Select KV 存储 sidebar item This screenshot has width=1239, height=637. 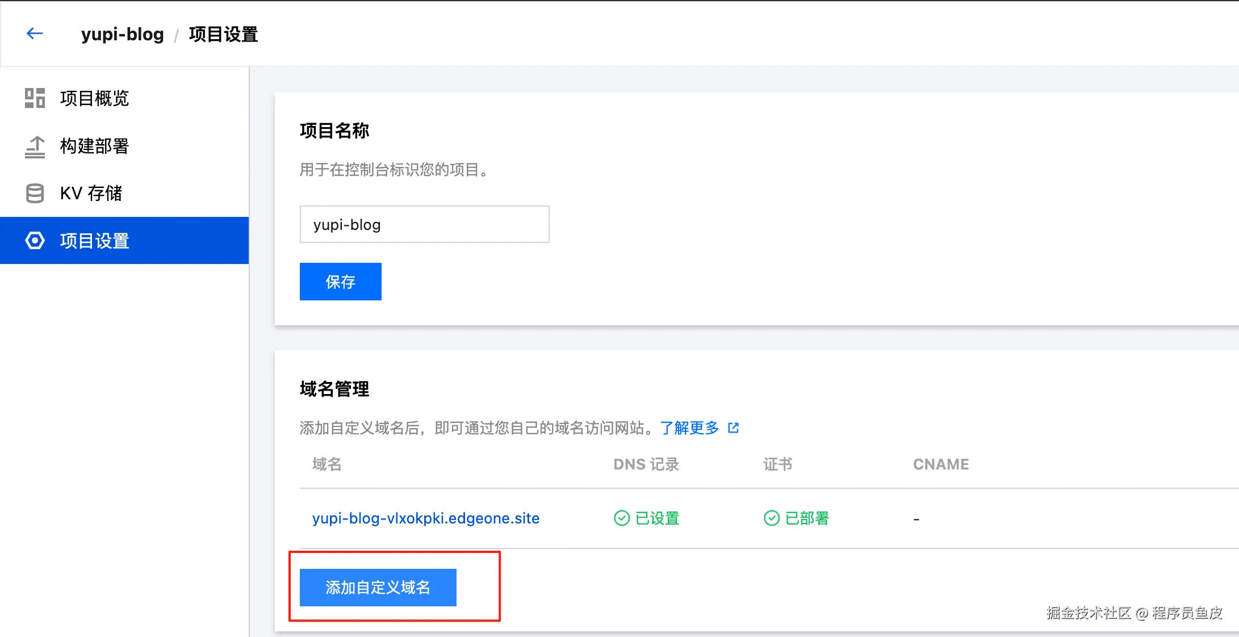tap(91, 193)
